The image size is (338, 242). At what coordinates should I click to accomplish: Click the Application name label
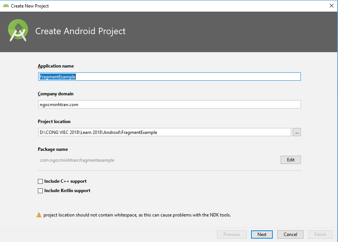pos(56,66)
